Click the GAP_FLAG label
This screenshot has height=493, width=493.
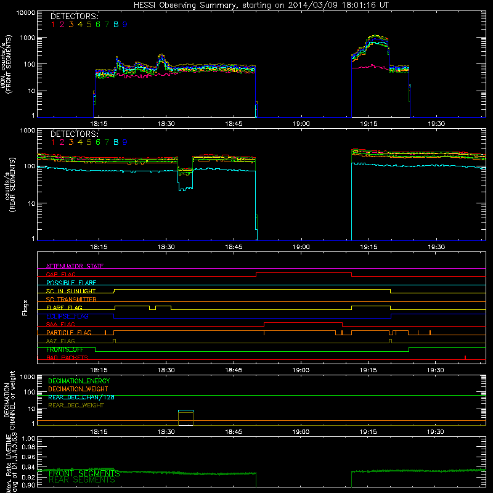coord(60,274)
